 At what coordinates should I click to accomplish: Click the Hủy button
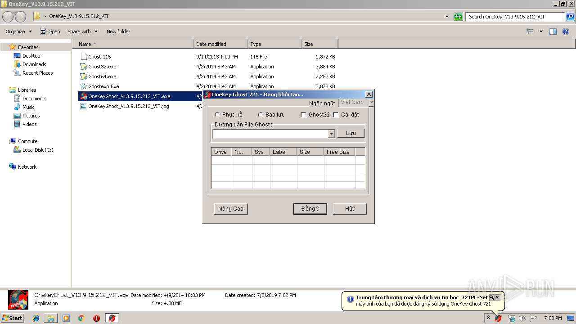[x=350, y=209]
